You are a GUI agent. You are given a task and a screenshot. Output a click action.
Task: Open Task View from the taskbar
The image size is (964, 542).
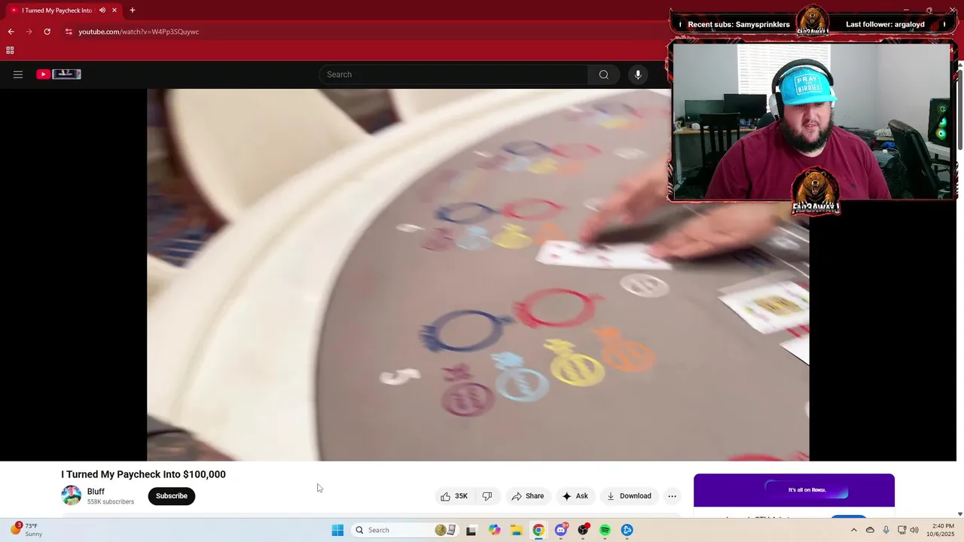[471, 530]
